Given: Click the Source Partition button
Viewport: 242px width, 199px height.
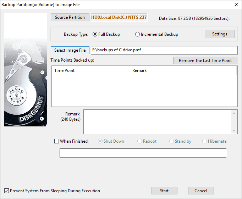Looking at the screenshot, I should pyautogui.click(x=70, y=17).
